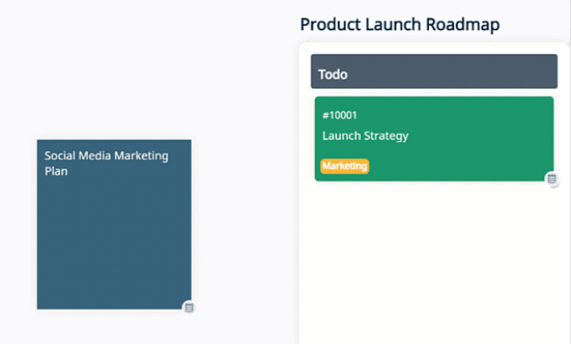Click the word Plan on the blue note
This screenshot has height=344, width=571.
(56, 171)
